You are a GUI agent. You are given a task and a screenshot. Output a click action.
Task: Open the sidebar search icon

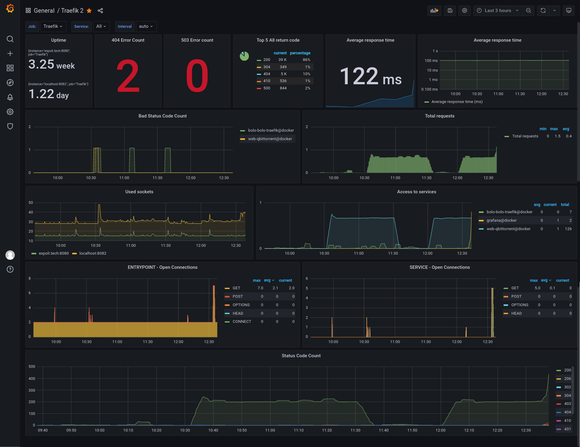pyautogui.click(x=10, y=39)
